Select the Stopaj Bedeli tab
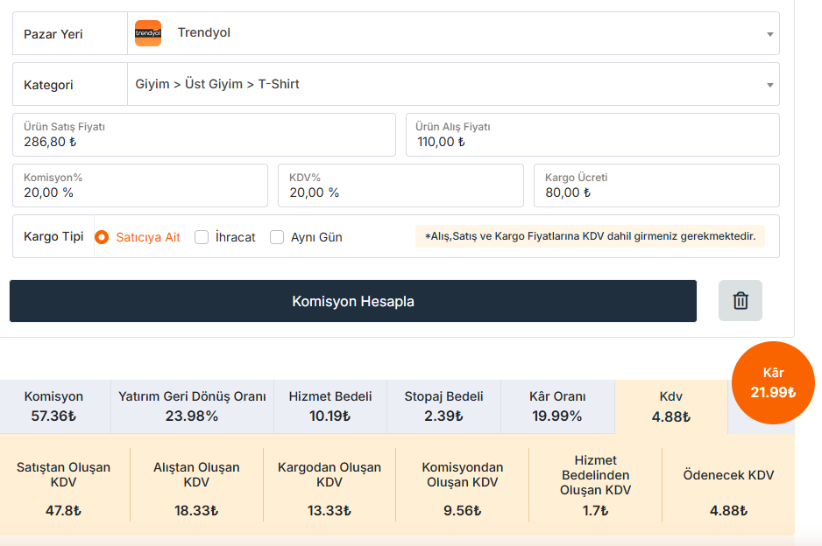This screenshot has width=822, height=546. (x=443, y=407)
